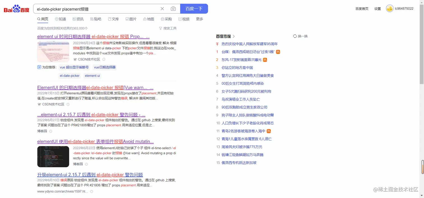
Task: Open hot topic 你站立的地方是中国
Action: 237,68
